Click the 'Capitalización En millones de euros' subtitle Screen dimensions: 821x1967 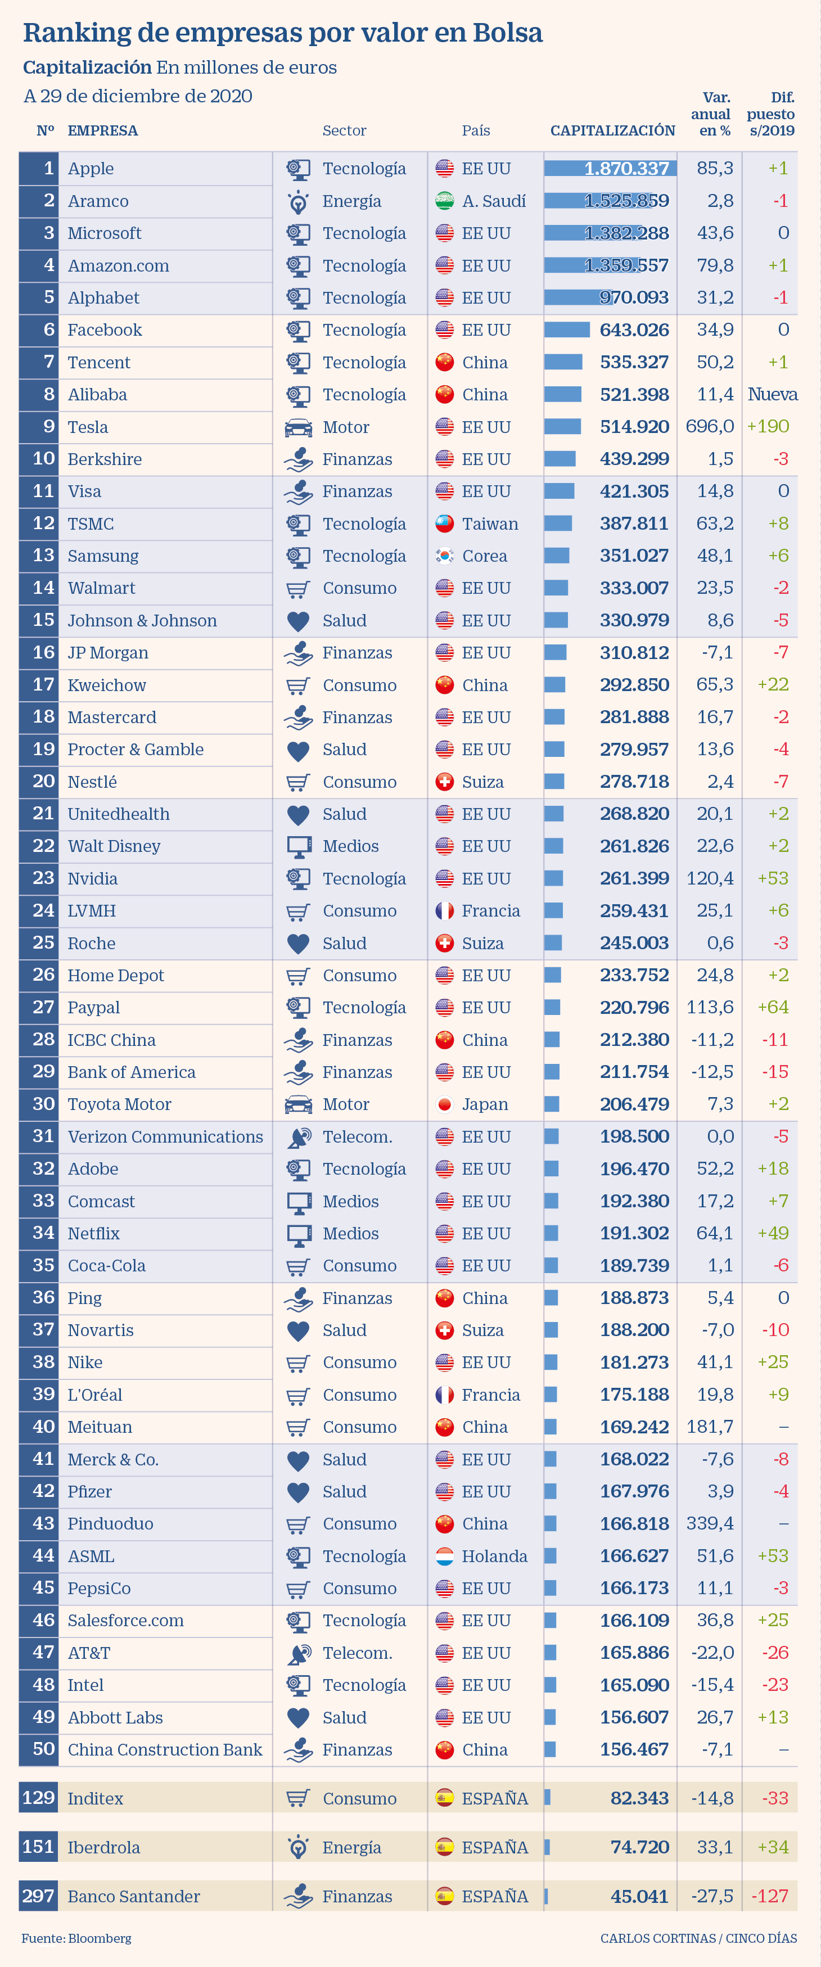179,68
